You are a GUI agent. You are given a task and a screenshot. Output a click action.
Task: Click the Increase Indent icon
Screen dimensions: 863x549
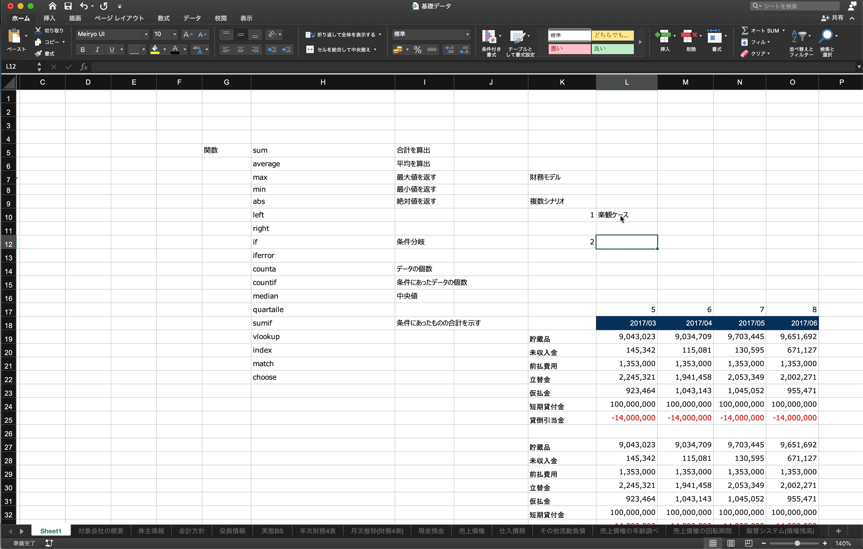point(286,50)
